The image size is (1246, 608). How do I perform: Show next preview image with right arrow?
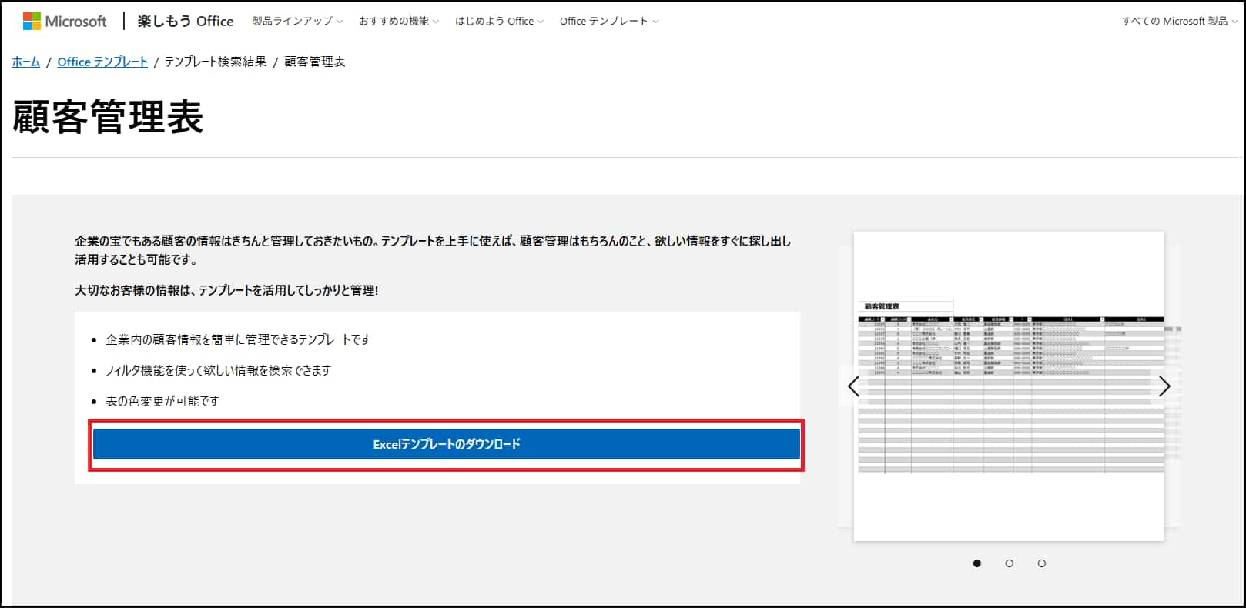[x=1164, y=386]
